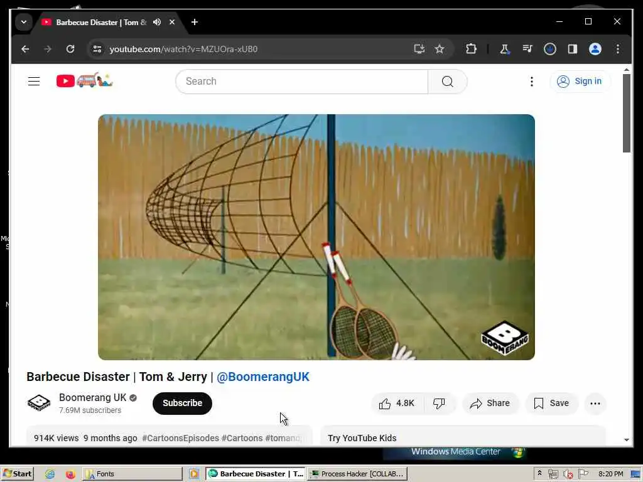Open YouTube settings three-dot menu
Viewport: 643px width, 482px height.
coord(531,81)
